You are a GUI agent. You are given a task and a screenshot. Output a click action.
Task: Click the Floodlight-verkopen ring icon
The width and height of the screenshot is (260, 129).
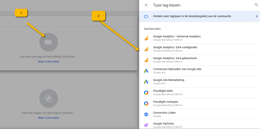[146, 104]
